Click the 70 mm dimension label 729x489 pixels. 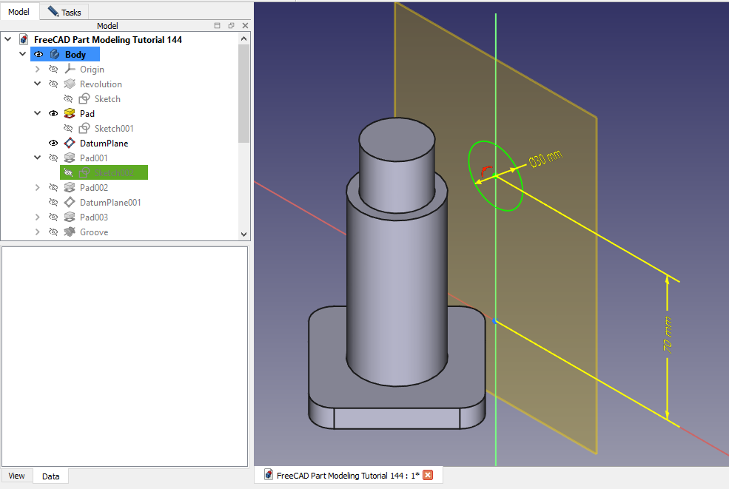(x=668, y=345)
